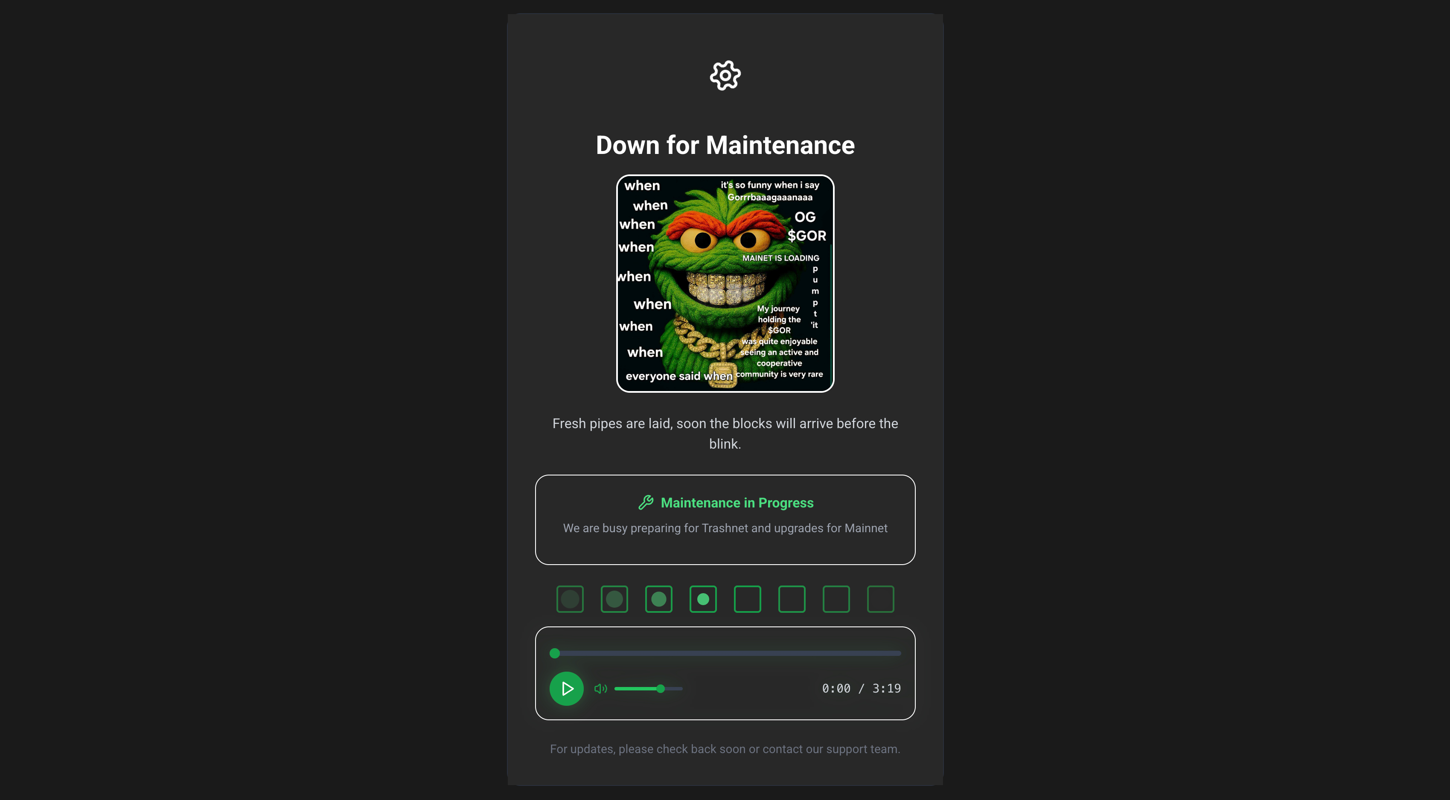Click the first dim progress square

click(x=570, y=599)
